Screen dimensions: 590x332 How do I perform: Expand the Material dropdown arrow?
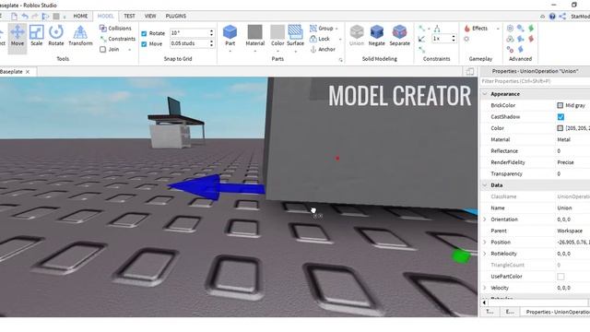click(254, 51)
